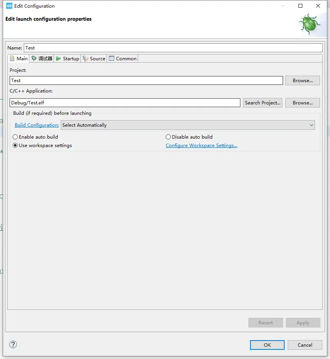Open the Startup tab
Image resolution: width=330 pixels, height=359 pixels.
[x=67, y=59]
